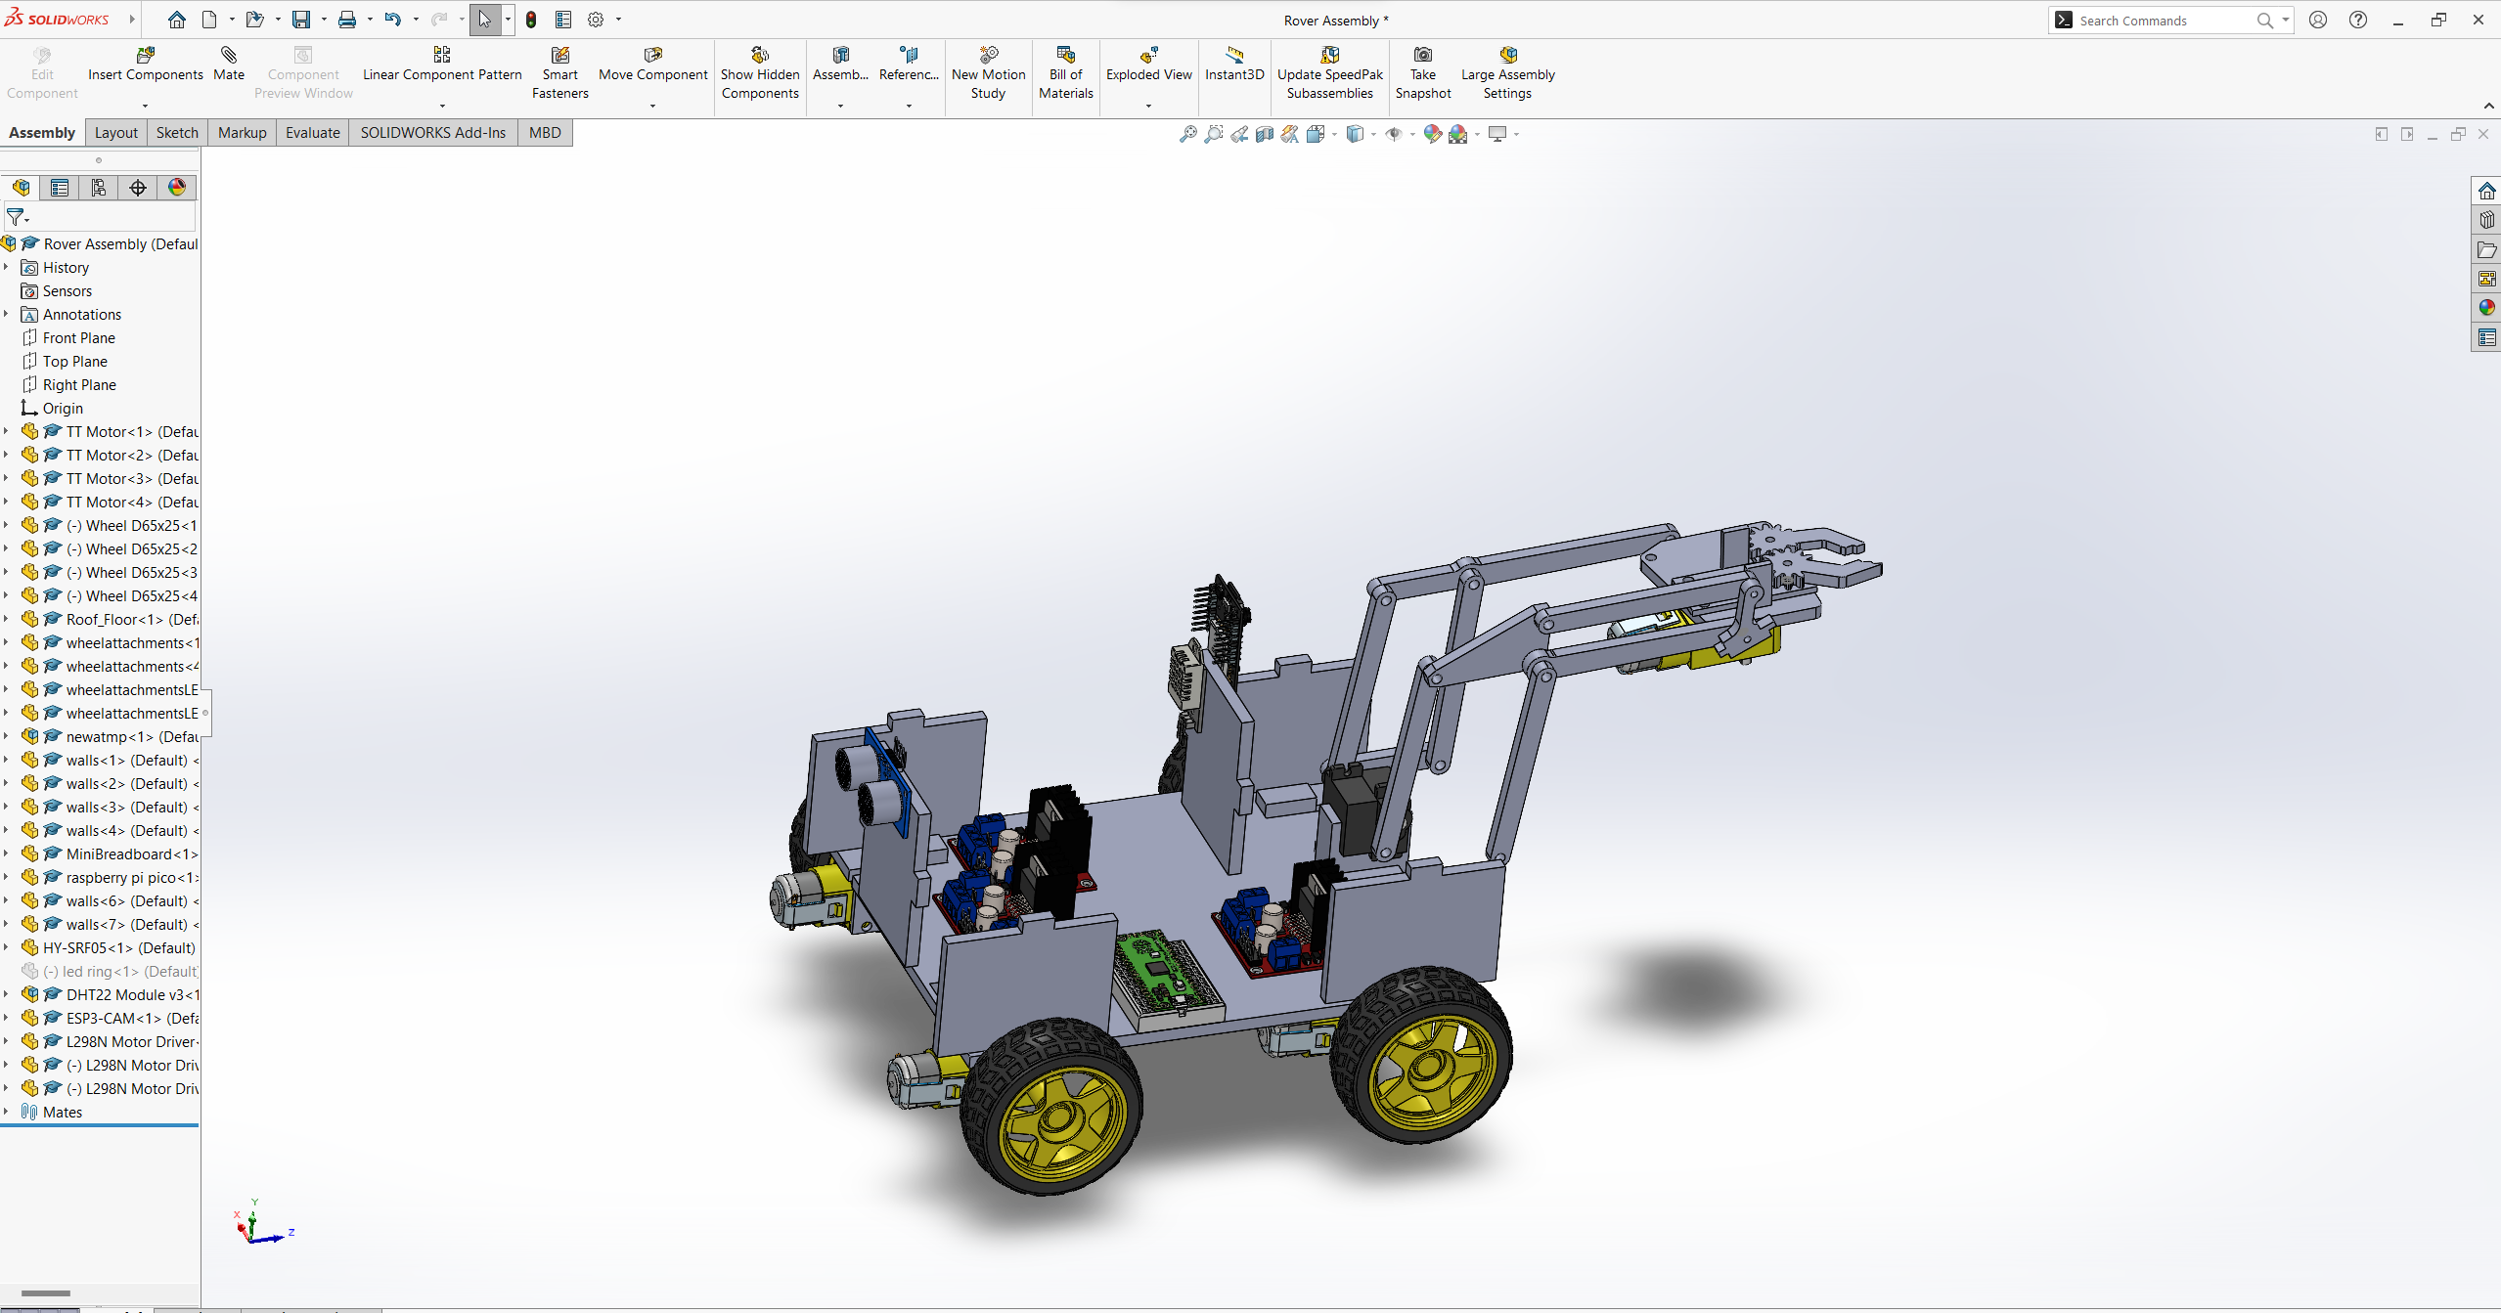This screenshot has width=2501, height=1313.
Task: Expand the Mates folder
Action: [x=6, y=1112]
